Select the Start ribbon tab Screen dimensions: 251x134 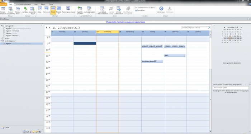coord(10,4)
